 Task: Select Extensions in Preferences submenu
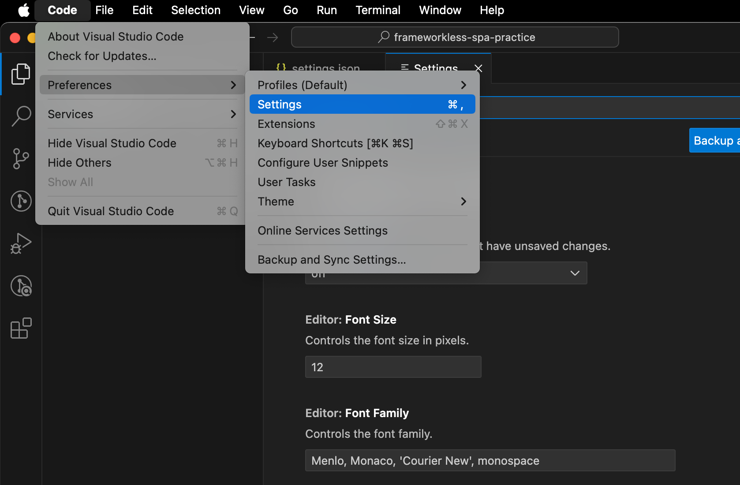(362, 124)
